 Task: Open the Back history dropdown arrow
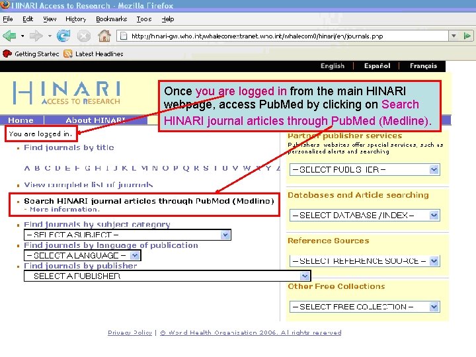tap(22, 36)
